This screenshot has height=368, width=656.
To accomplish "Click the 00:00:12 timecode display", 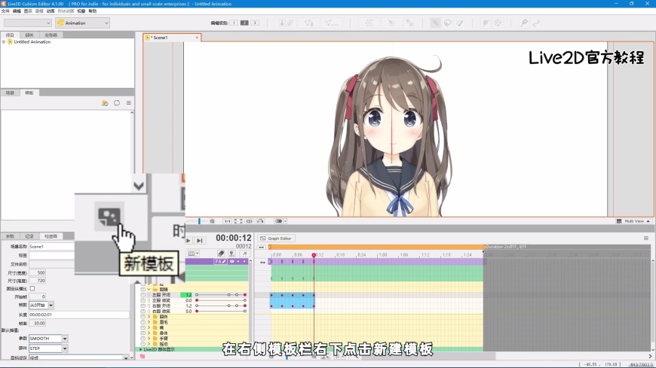I will click(234, 238).
